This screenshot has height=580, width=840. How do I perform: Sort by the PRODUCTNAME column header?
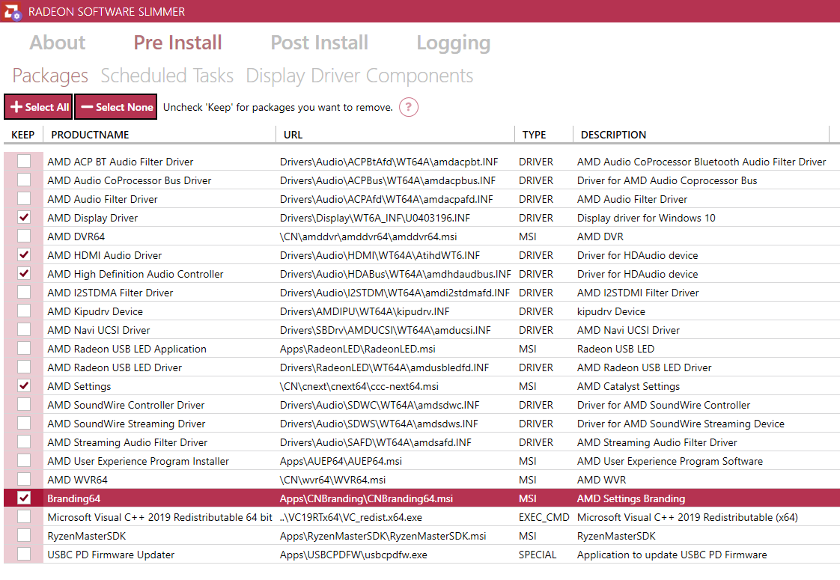(x=159, y=135)
